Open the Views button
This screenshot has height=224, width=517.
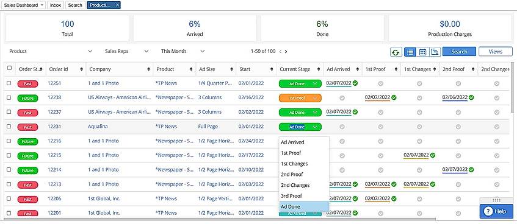[x=496, y=52]
